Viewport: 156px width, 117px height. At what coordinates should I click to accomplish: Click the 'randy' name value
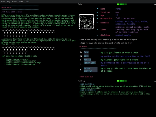click(x=118, y=9)
